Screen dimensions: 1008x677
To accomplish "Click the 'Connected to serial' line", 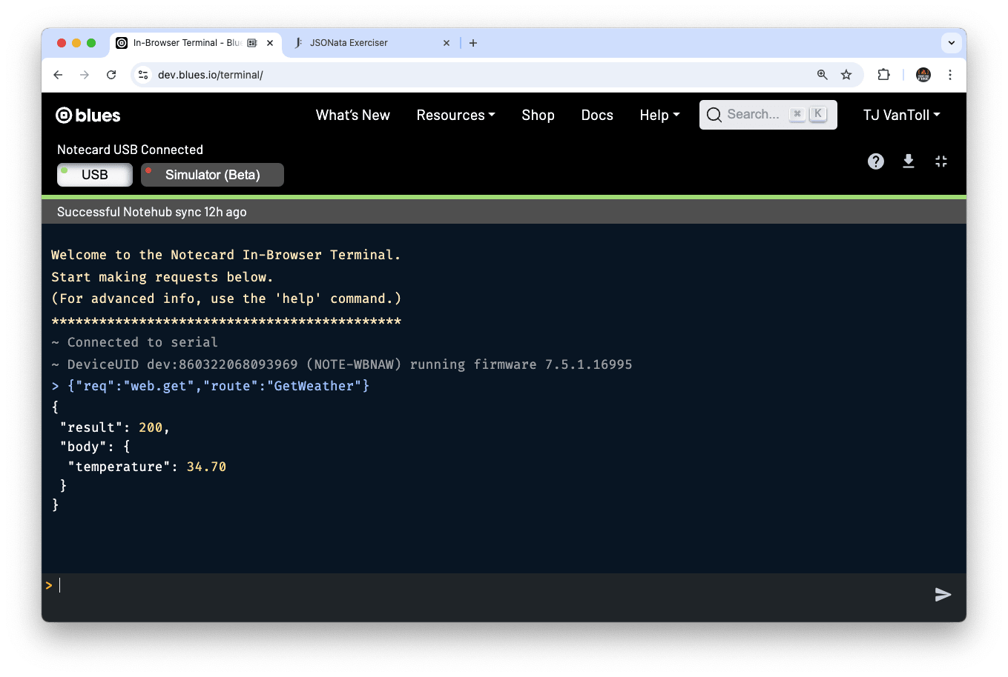I will coord(134,342).
